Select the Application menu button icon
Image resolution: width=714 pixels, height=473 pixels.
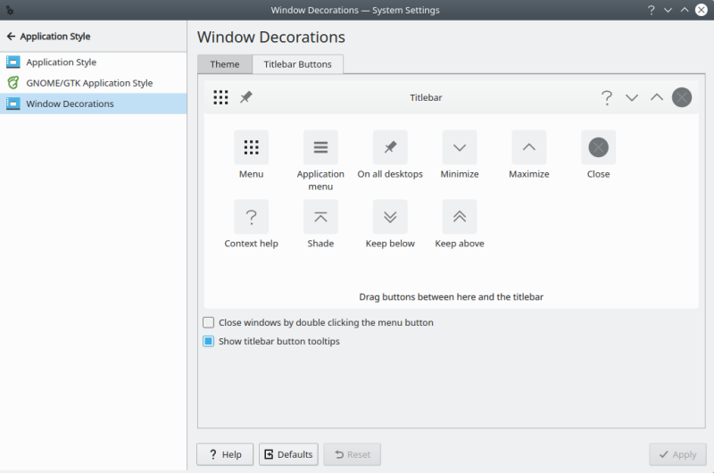pos(320,147)
